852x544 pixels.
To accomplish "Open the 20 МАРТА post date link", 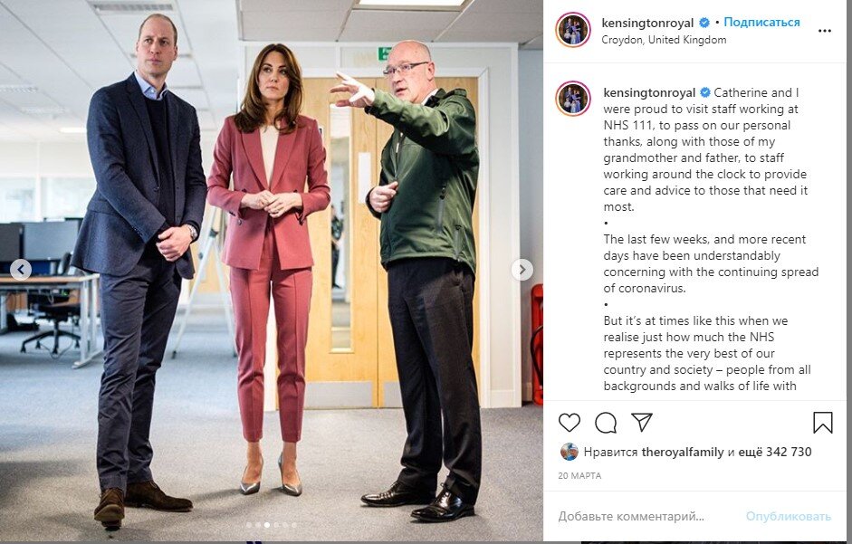I will pyautogui.click(x=579, y=475).
